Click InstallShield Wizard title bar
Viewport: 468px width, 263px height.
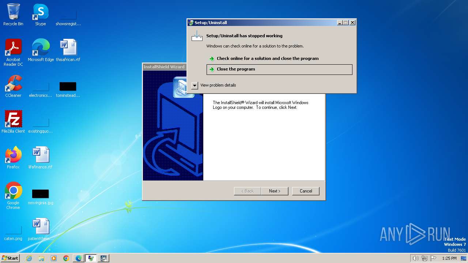(x=164, y=67)
